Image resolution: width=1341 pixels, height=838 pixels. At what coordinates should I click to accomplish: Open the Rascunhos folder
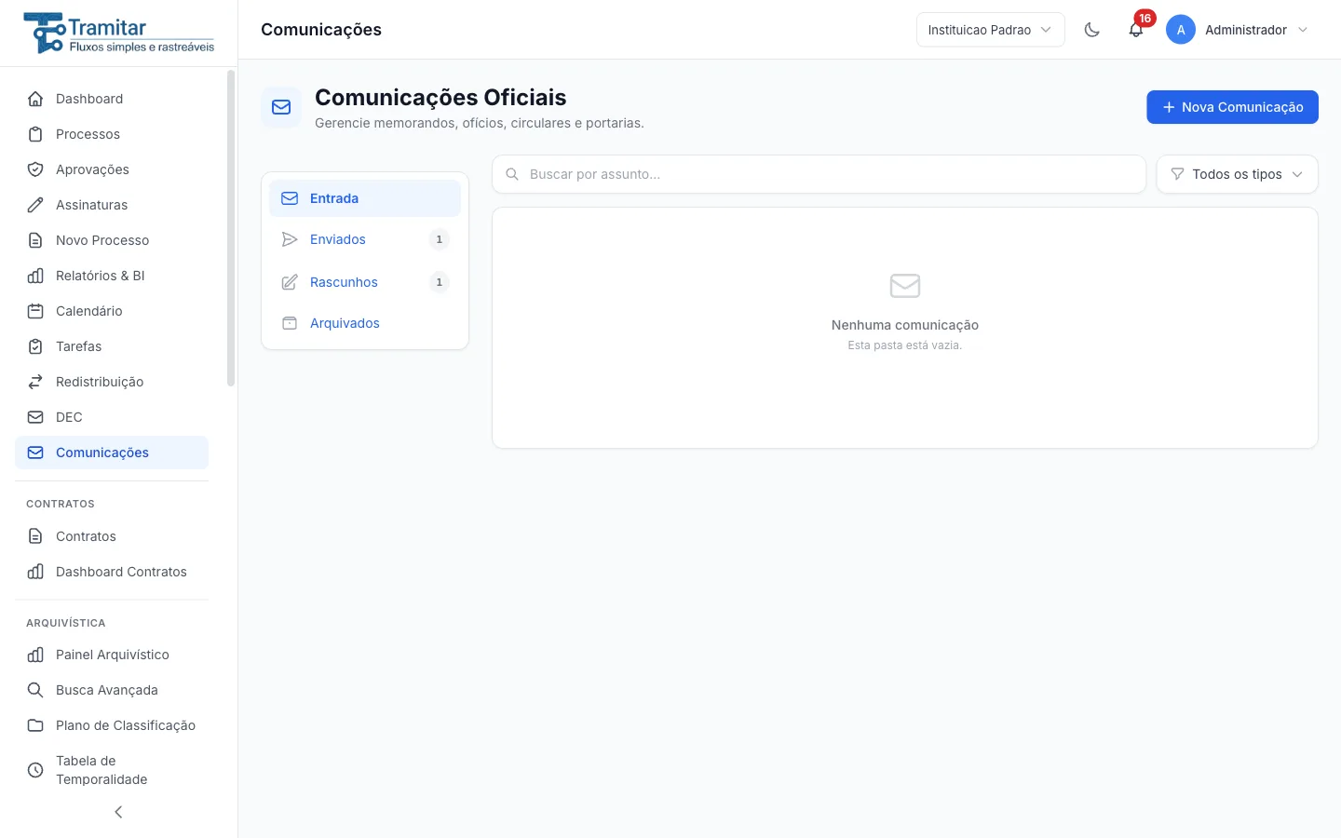[365, 282]
